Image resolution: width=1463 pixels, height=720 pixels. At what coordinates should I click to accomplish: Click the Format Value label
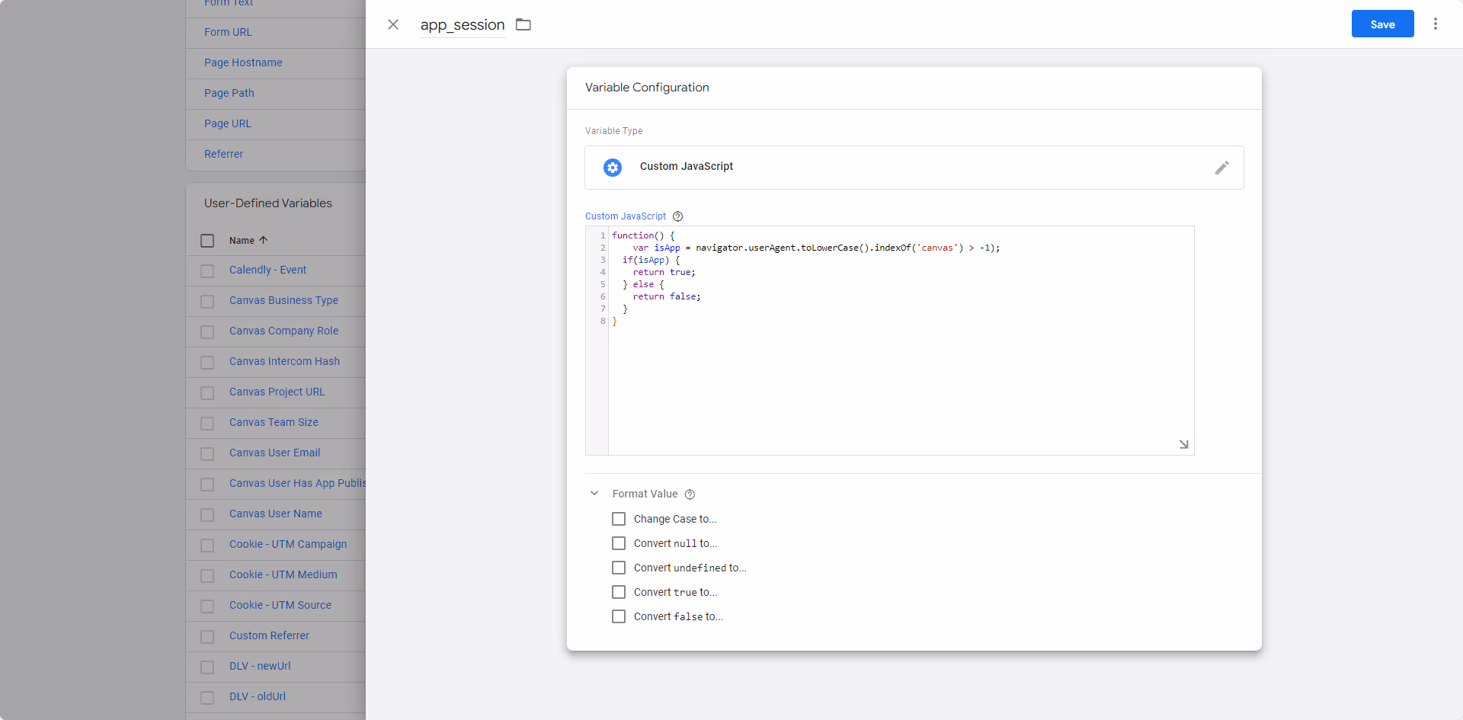pos(645,494)
